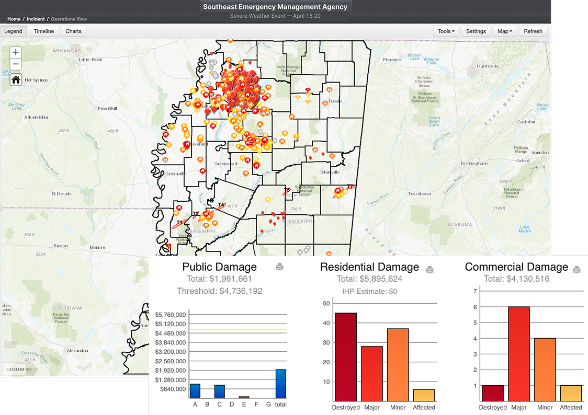Image resolution: width=588 pixels, height=415 pixels.
Task: Click the Destroyed bar in Residential Damage
Action: click(x=346, y=356)
